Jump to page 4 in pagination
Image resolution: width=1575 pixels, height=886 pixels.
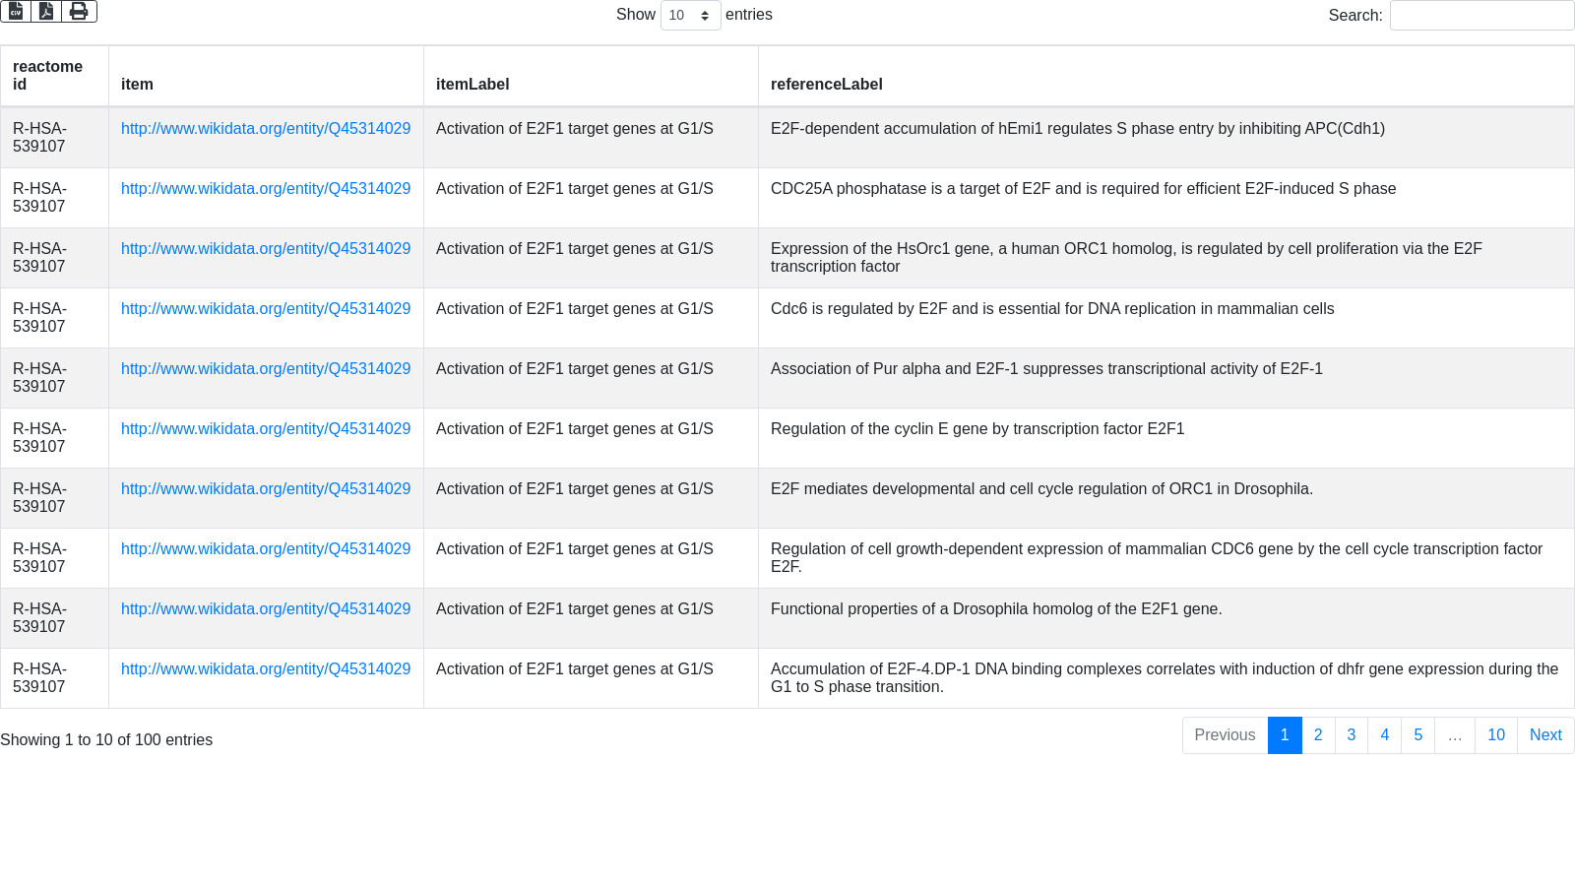click(1385, 735)
